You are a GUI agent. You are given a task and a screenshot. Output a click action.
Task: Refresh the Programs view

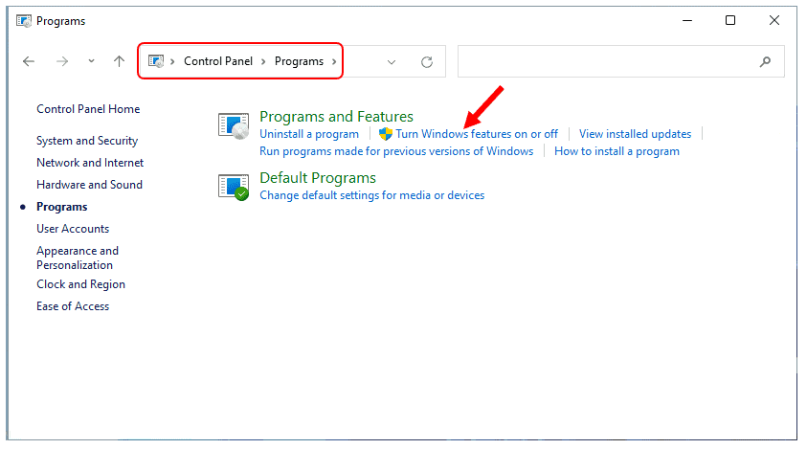pyautogui.click(x=427, y=62)
